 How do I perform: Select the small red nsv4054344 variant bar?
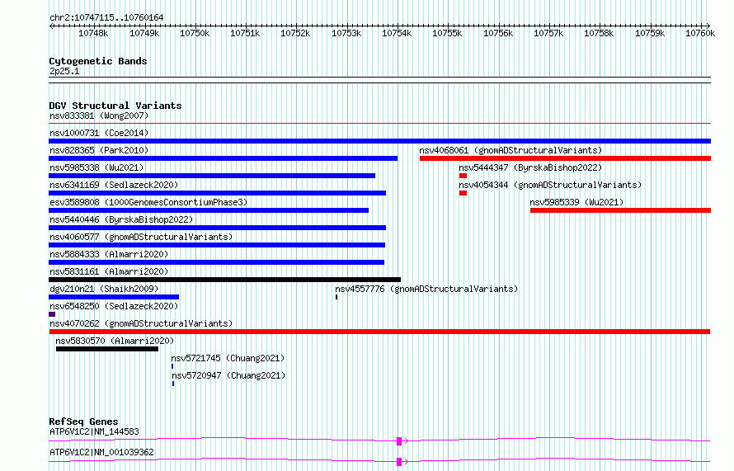(463, 193)
